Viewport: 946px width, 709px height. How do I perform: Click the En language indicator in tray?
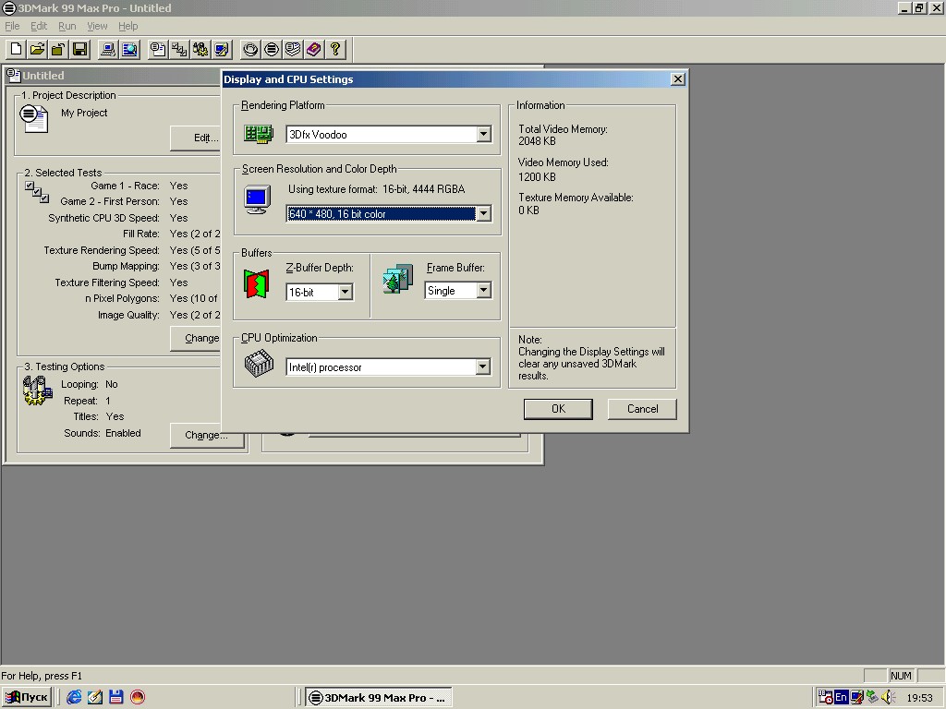point(841,697)
